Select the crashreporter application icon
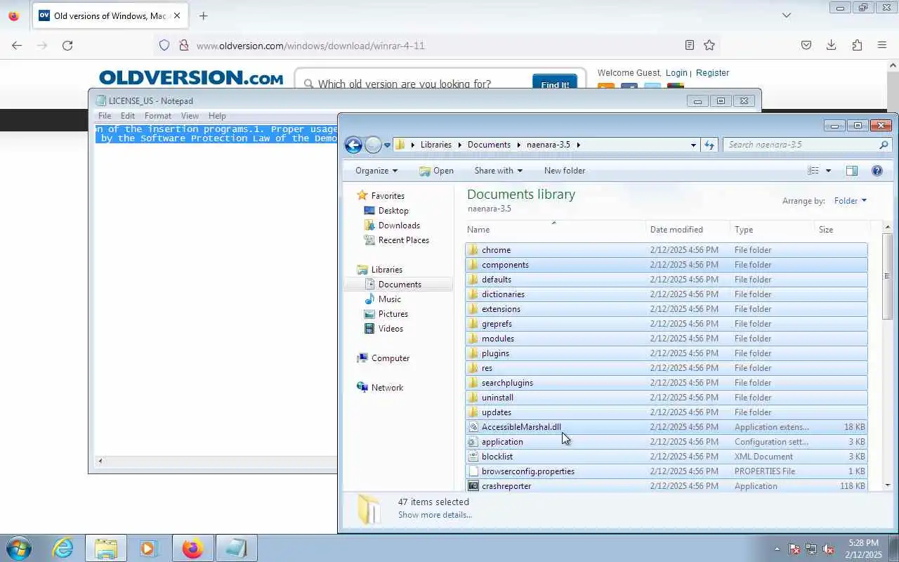 click(473, 486)
